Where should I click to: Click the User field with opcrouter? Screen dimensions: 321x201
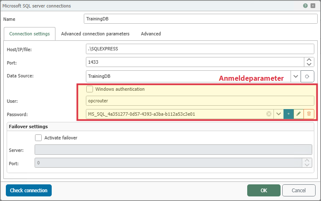point(200,101)
